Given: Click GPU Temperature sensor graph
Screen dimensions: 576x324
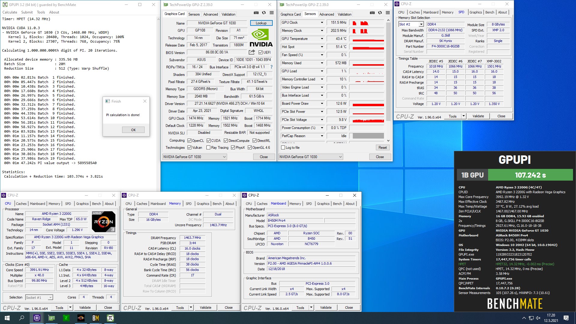Looking at the screenshot, I should [x=368, y=39].
